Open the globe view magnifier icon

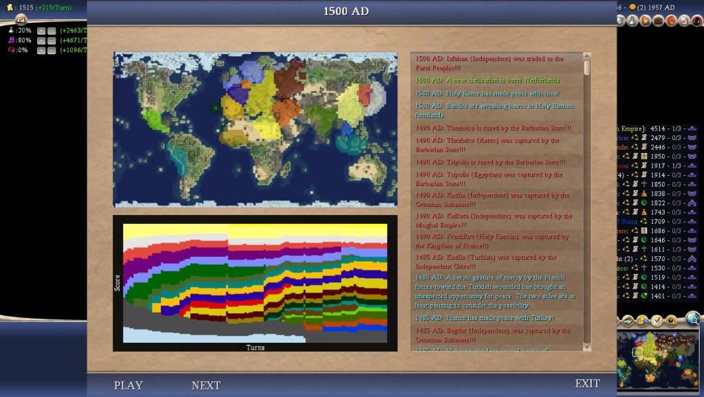pos(693,319)
